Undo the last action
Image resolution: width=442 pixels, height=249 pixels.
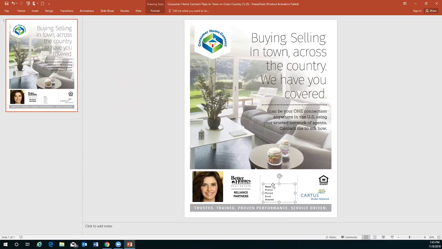click(x=13, y=3)
